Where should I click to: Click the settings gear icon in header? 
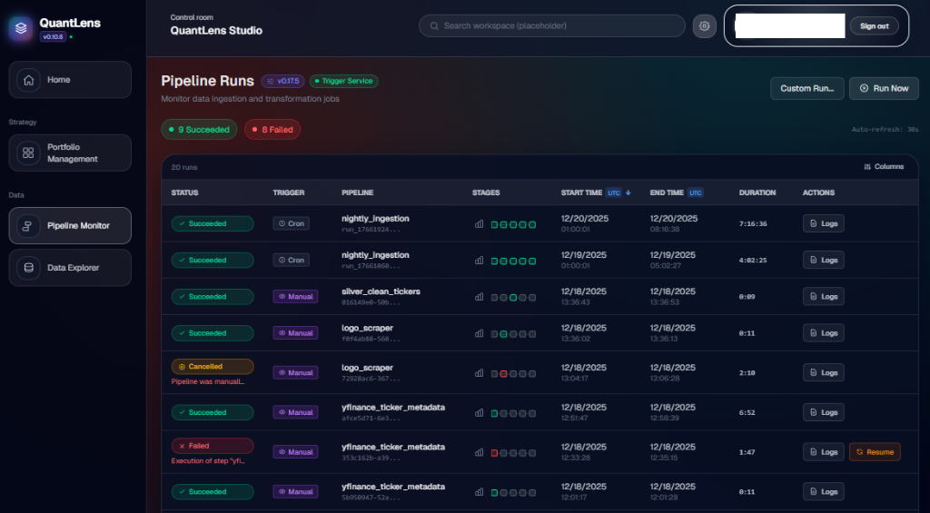pyautogui.click(x=704, y=26)
